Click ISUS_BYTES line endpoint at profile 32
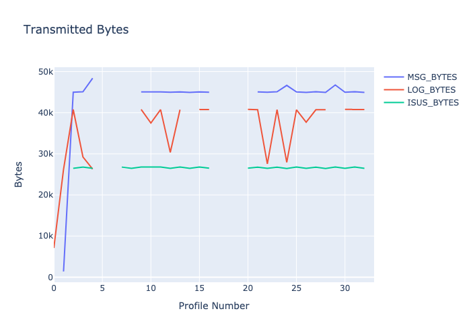This screenshot has height=336, width=471. click(364, 168)
